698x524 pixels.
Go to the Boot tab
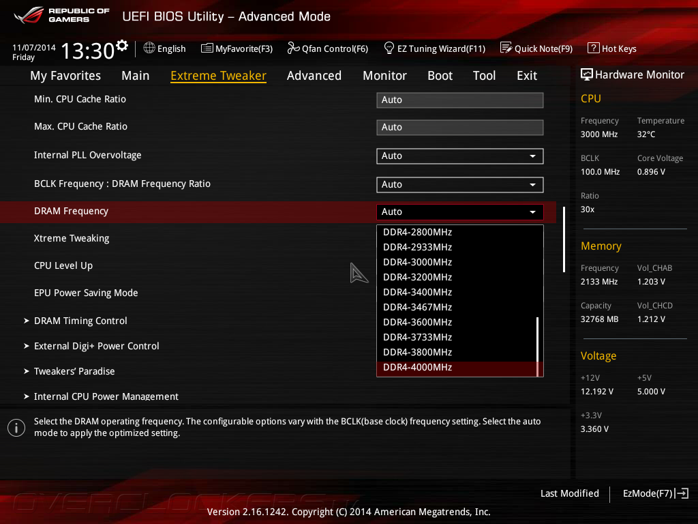(x=440, y=76)
